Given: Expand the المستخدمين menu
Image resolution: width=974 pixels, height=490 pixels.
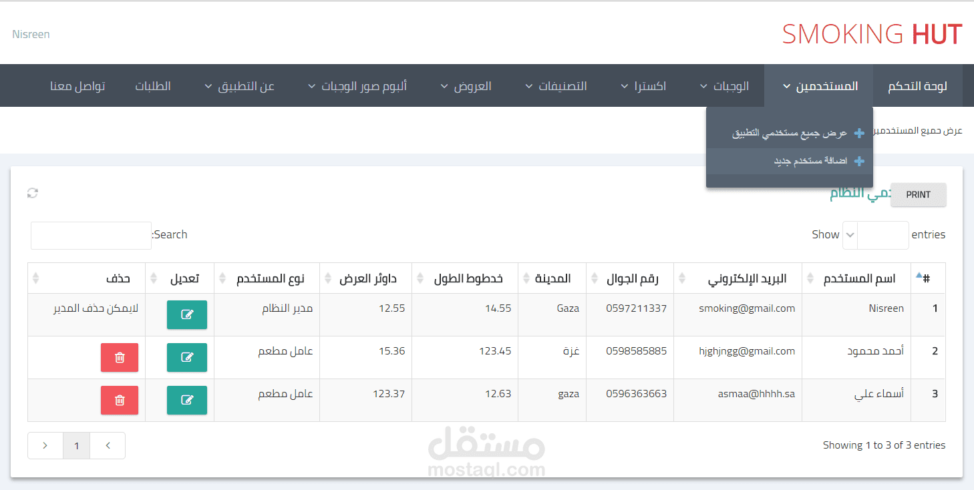Looking at the screenshot, I should [819, 86].
